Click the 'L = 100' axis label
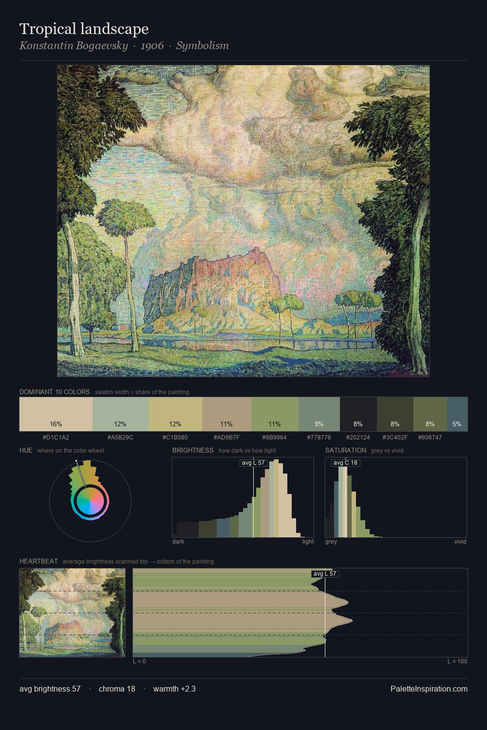The image size is (487, 730). pos(457,661)
